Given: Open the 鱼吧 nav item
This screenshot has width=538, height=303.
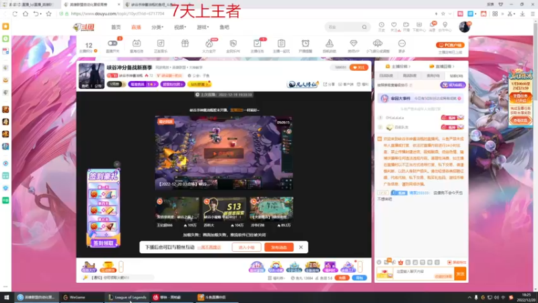Looking at the screenshot, I should tap(225, 27).
